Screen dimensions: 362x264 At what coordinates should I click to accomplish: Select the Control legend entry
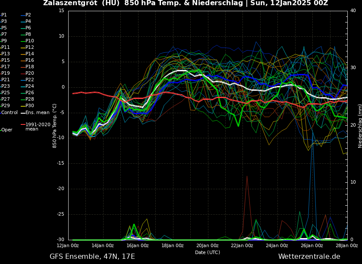9,113
